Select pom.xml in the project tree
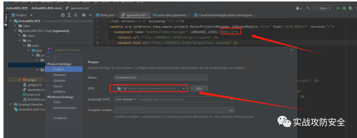This screenshot has height=138, width=357. click(x=34, y=95)
